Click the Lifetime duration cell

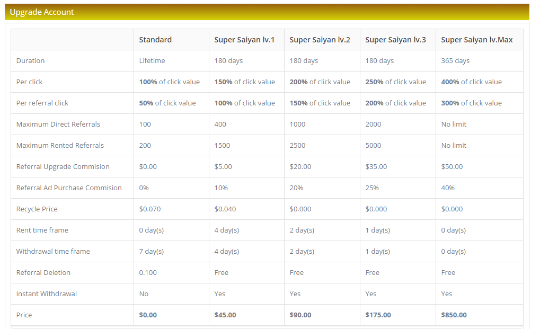[152, 61]
